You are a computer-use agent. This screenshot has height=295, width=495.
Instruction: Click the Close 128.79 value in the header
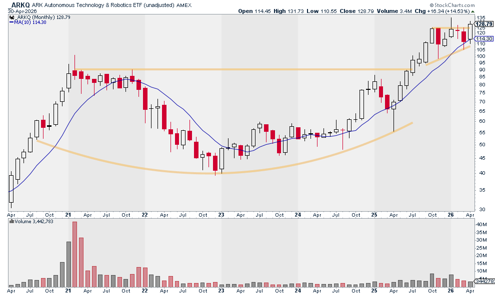click(356, 11)
